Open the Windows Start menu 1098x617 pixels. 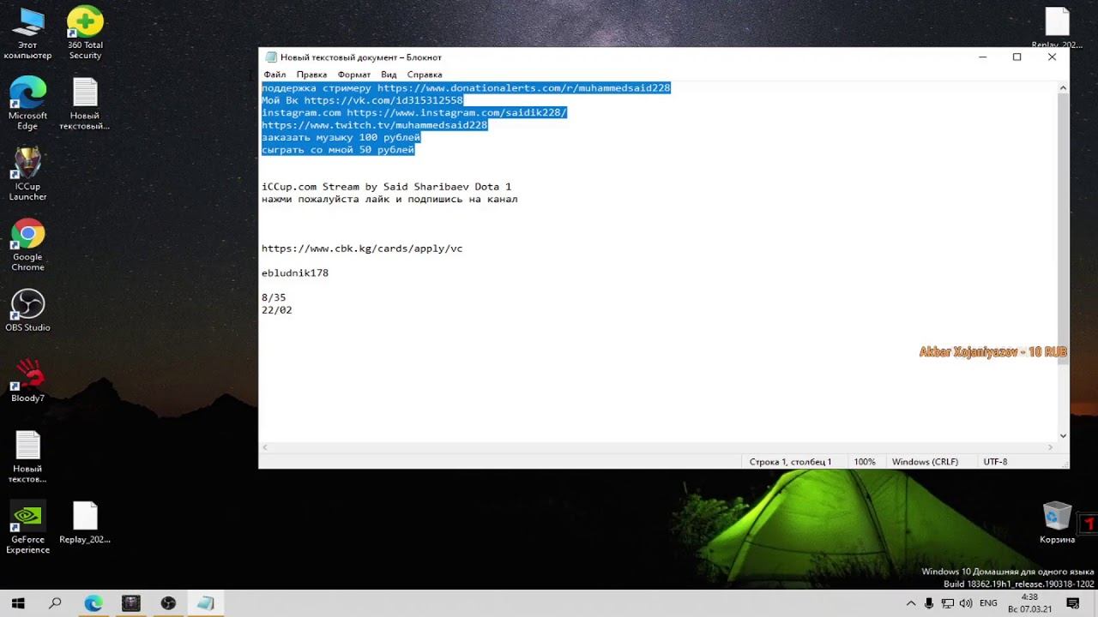click(18, 603)
